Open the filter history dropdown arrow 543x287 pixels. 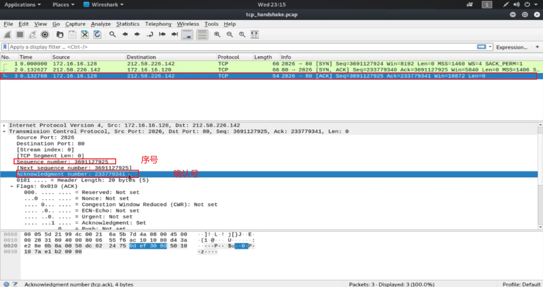[x=490, y=47]
